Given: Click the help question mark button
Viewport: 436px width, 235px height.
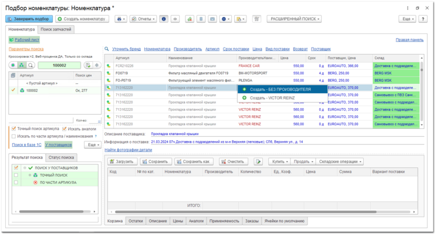Looking at the screenshot, I should 423,19.
